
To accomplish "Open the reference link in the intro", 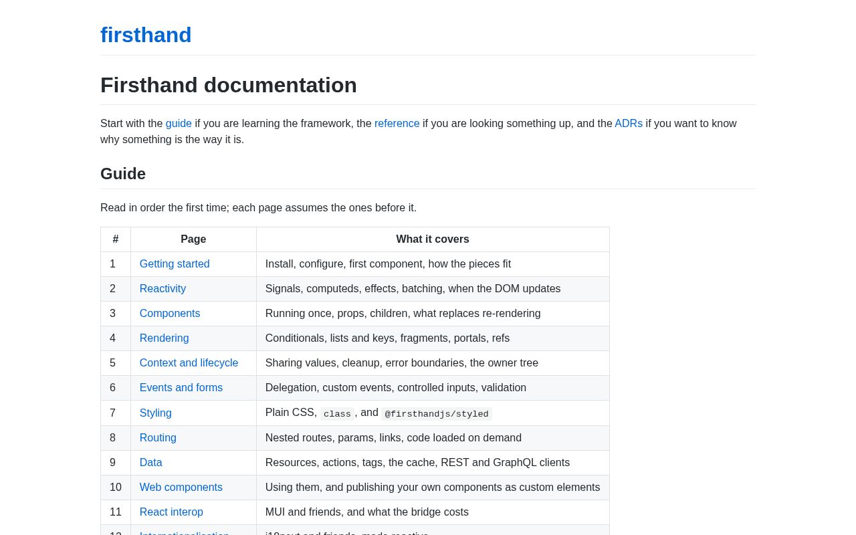I will [x=397, y=124].
